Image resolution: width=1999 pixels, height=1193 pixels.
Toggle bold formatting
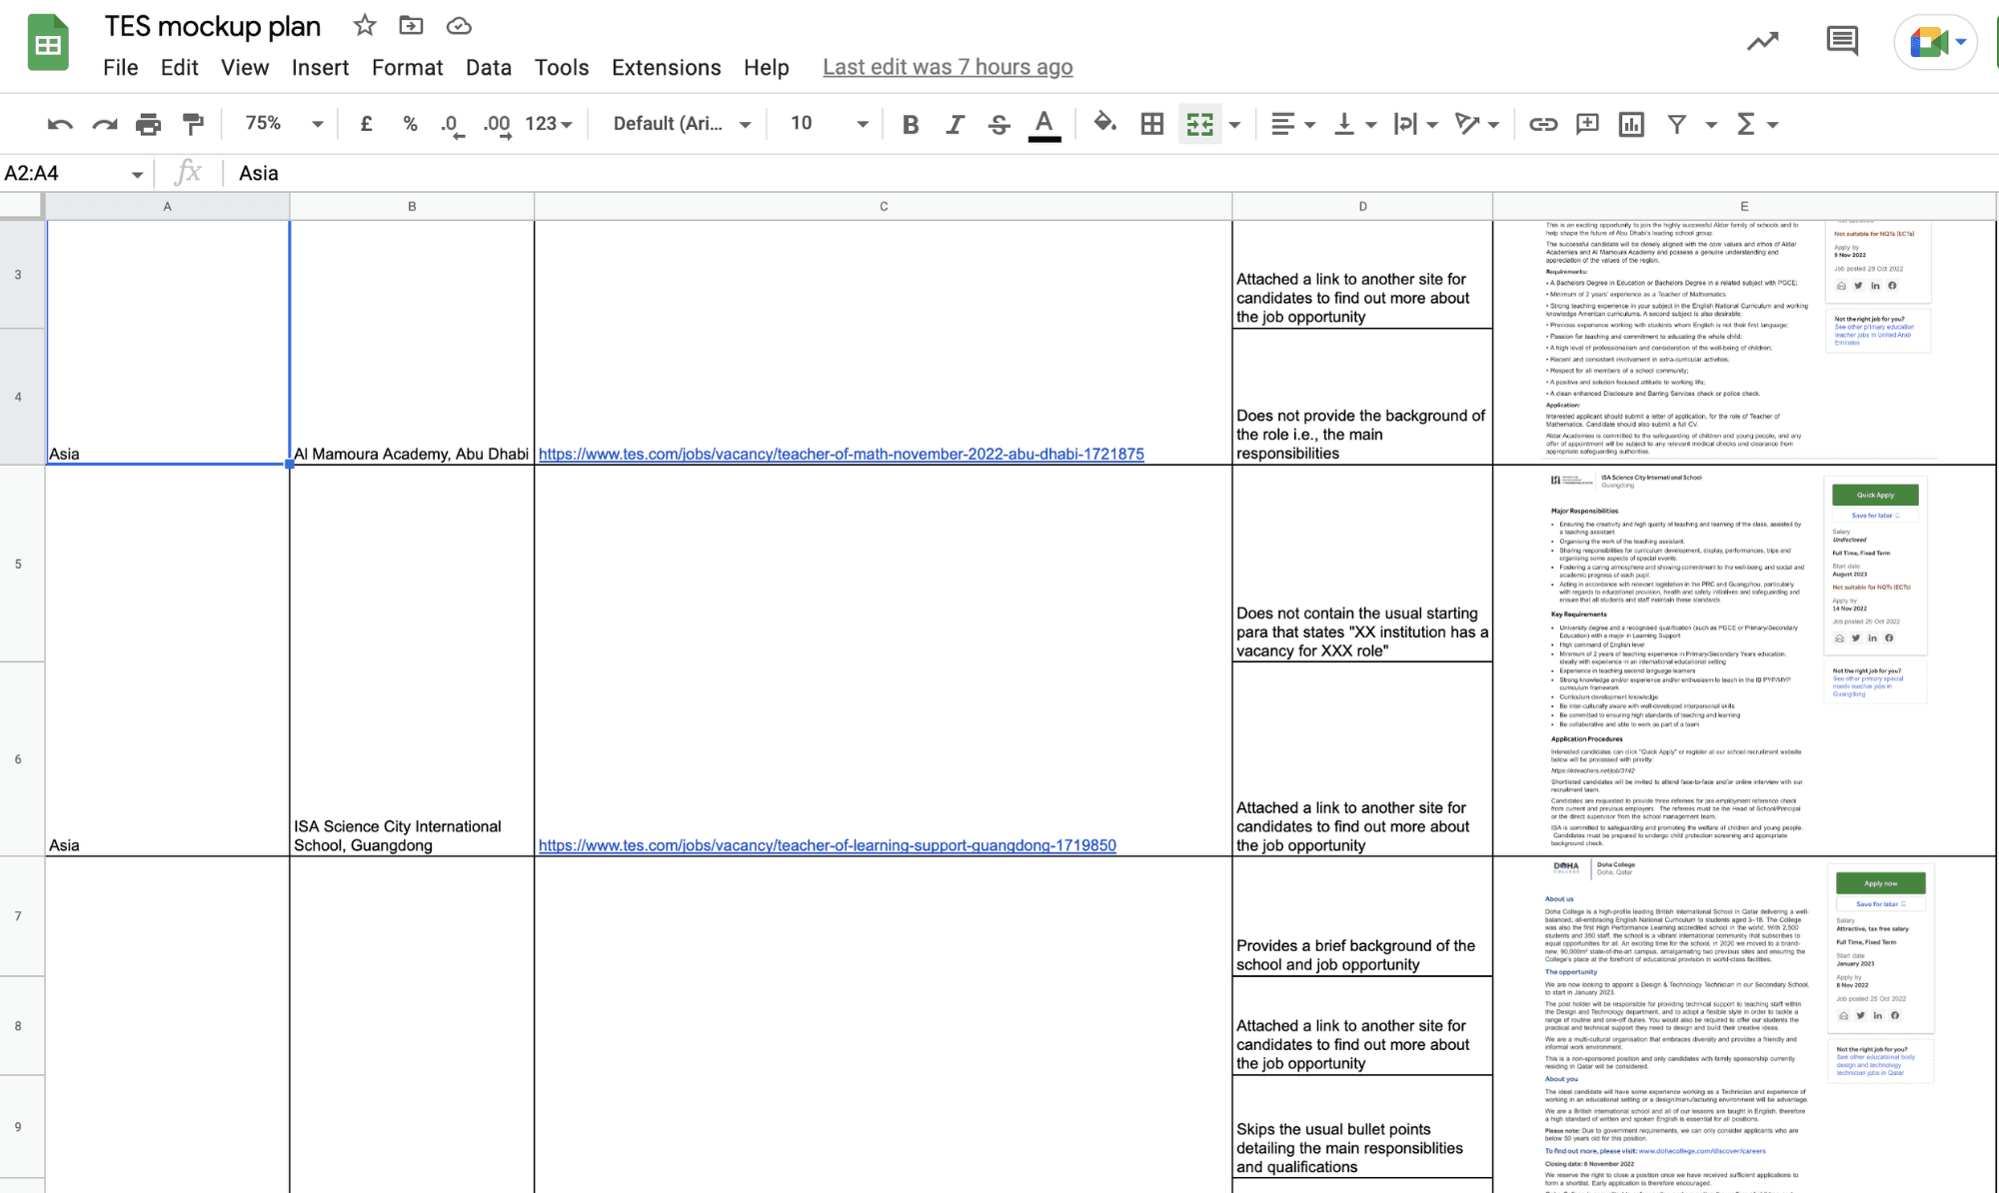pos(910,124)
